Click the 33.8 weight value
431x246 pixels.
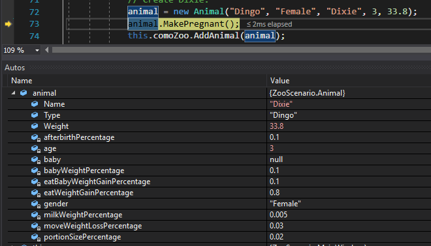tap(276, 126)
